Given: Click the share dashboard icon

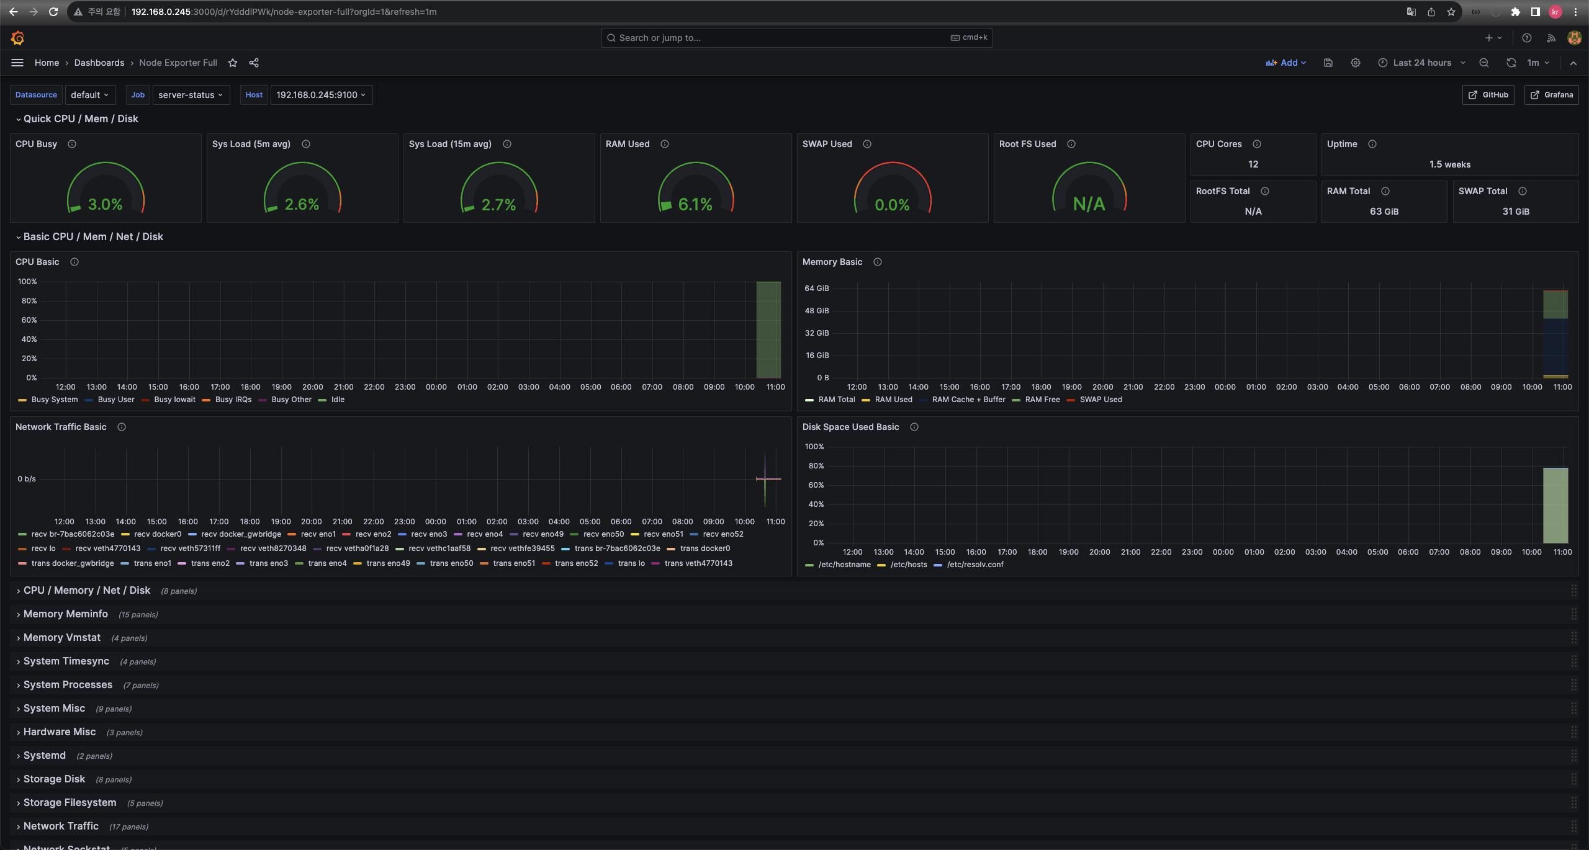Looking at the screenshot, I should 254,63.
